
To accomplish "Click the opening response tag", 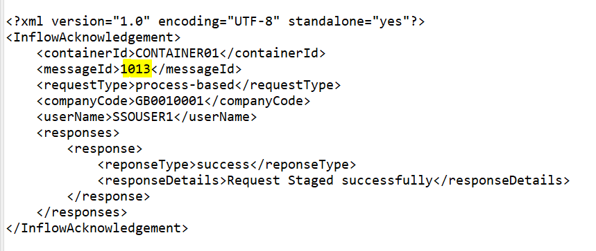I will 105,149.
